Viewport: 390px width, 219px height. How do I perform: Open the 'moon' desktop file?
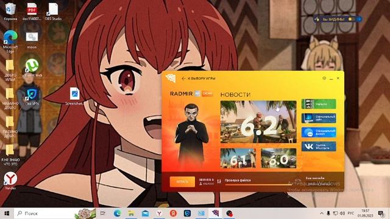(x=32, y=40)
